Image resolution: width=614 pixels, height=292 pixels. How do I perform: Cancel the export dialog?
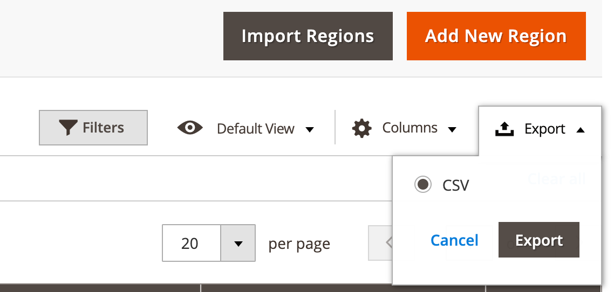pos(454,240)
